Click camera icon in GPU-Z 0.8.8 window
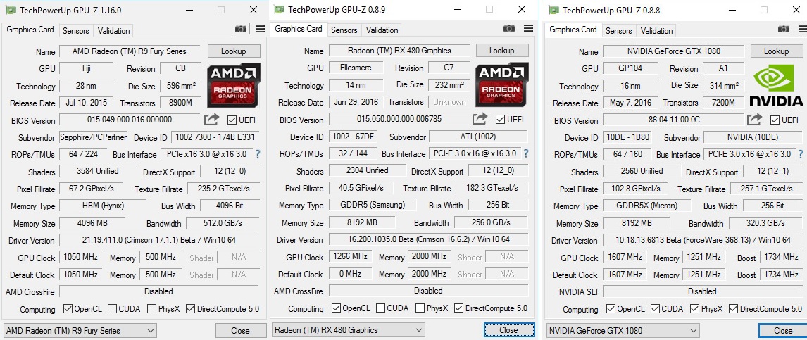The image size is (807, 340). pos(783,30)
